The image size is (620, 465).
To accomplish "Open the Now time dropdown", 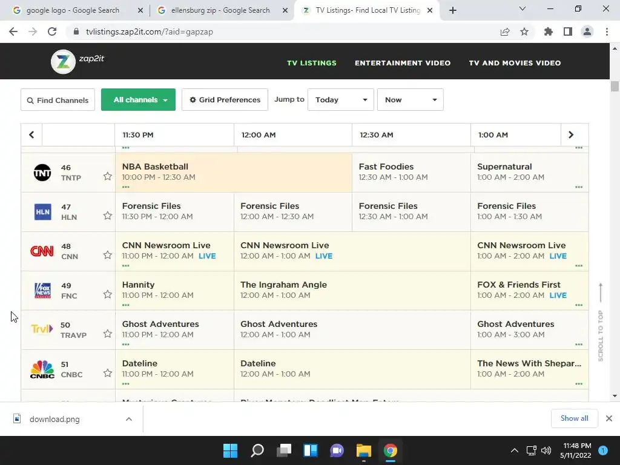I will coord(411,100).
